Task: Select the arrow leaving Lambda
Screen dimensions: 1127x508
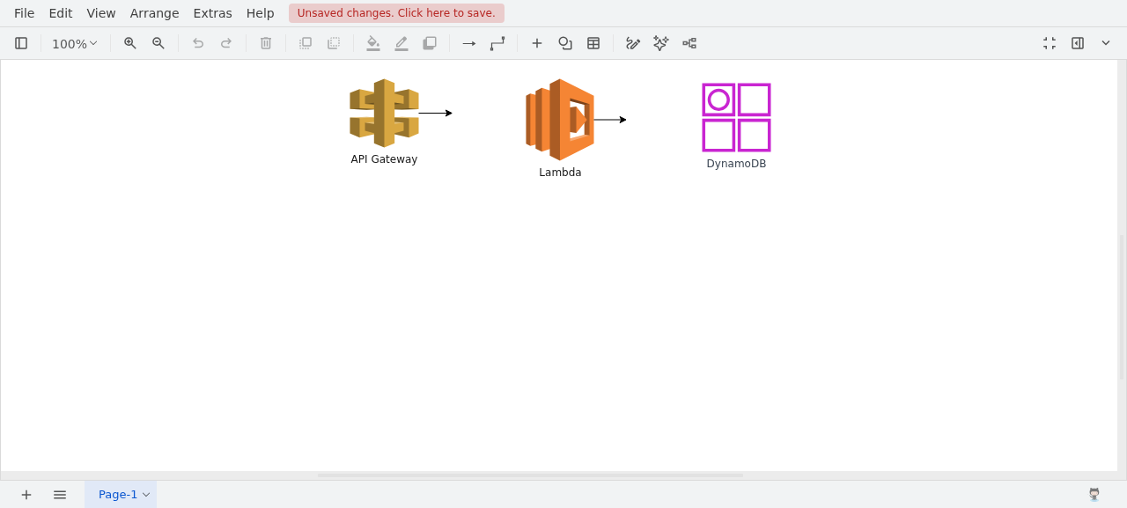Action: click(610, 120)
